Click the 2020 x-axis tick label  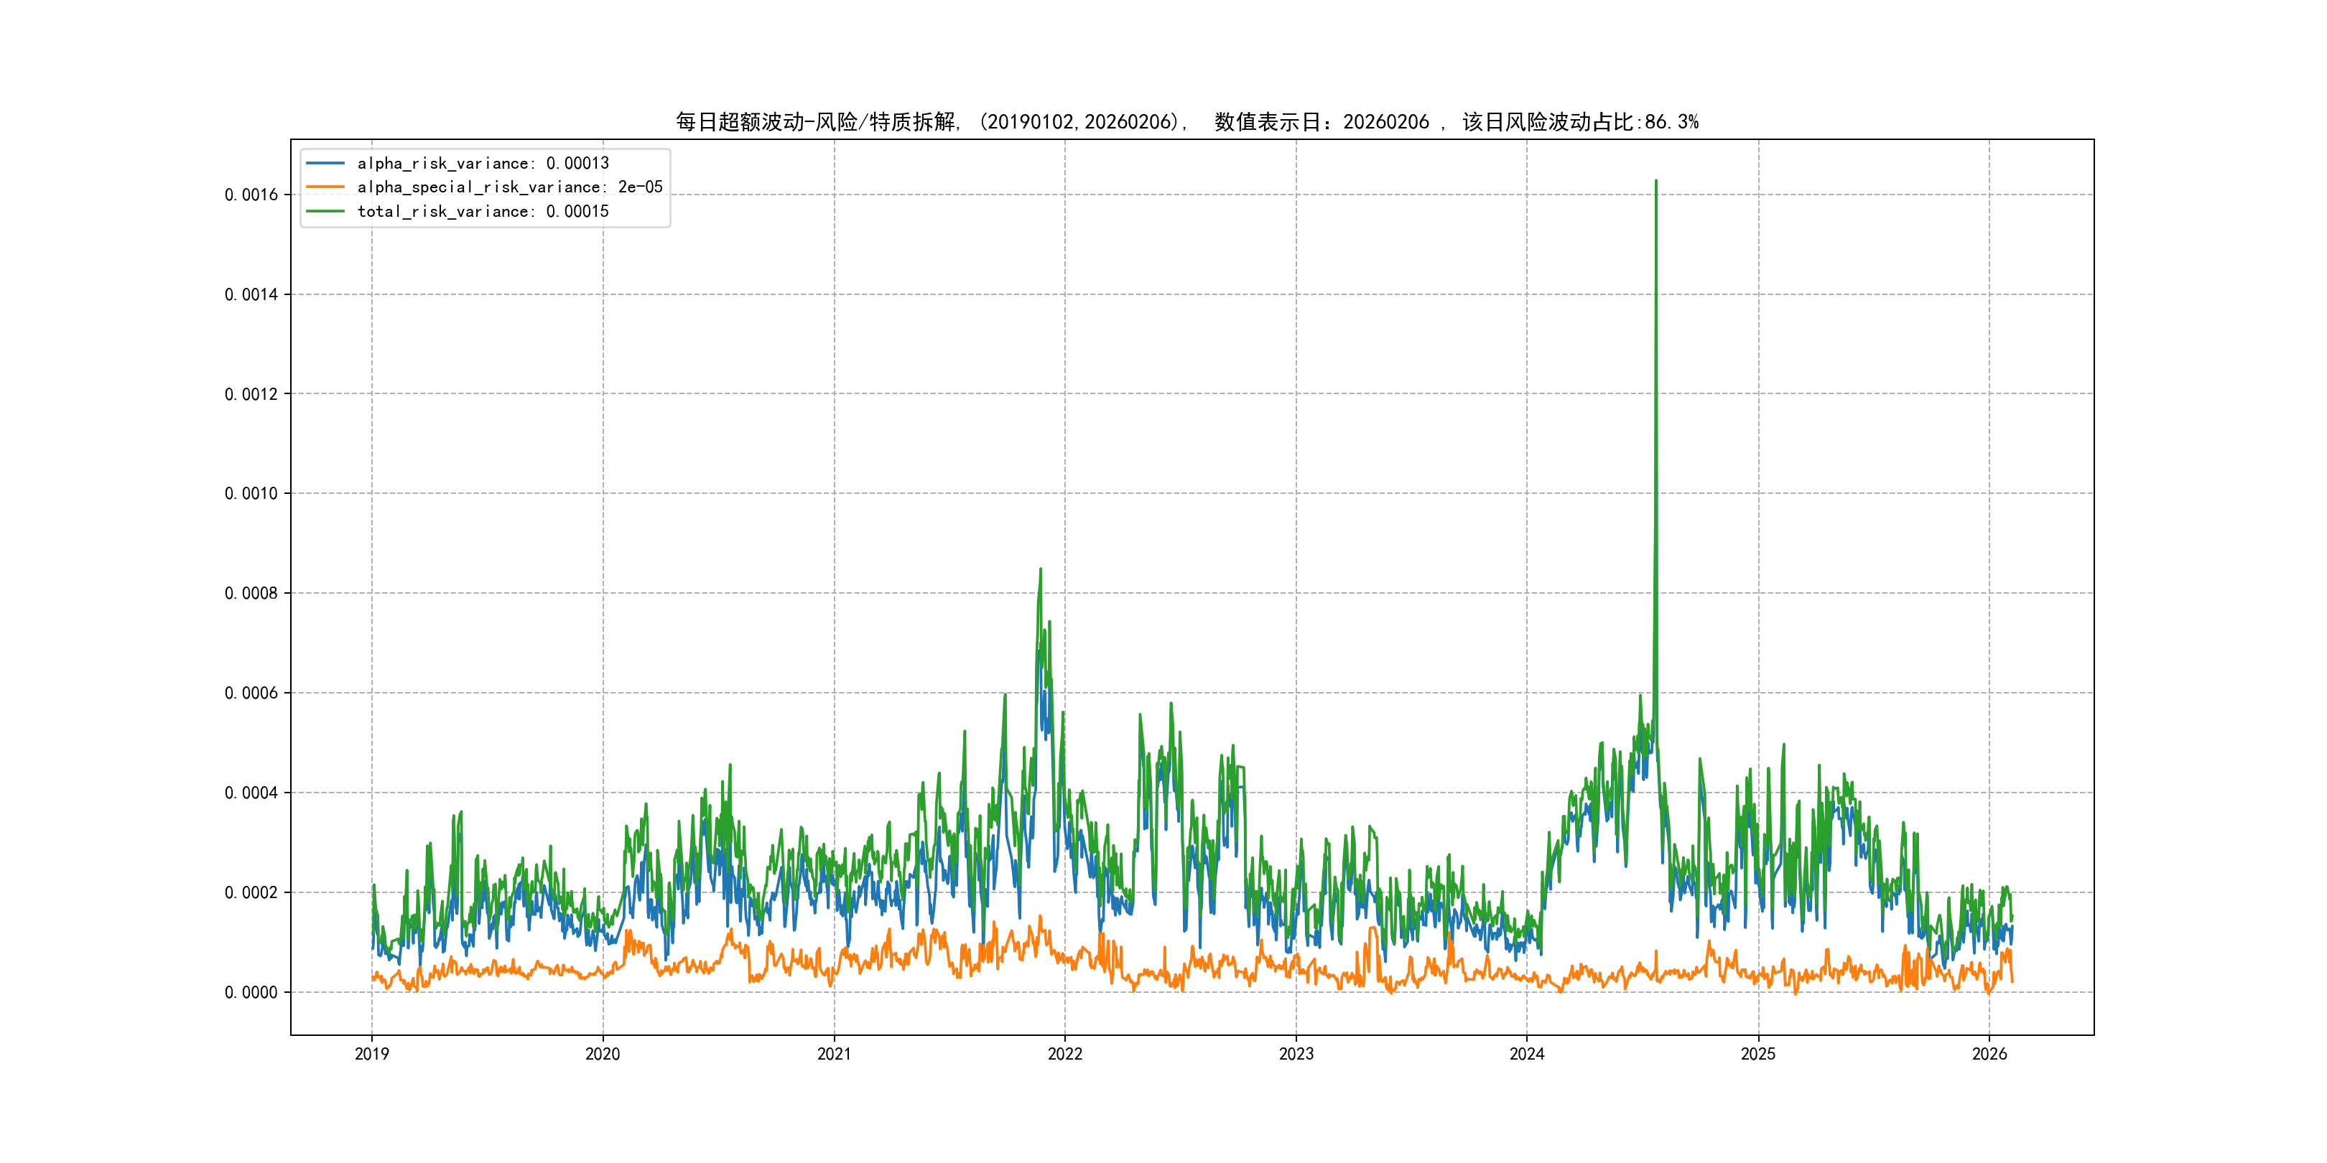(x=603, y=1054)
